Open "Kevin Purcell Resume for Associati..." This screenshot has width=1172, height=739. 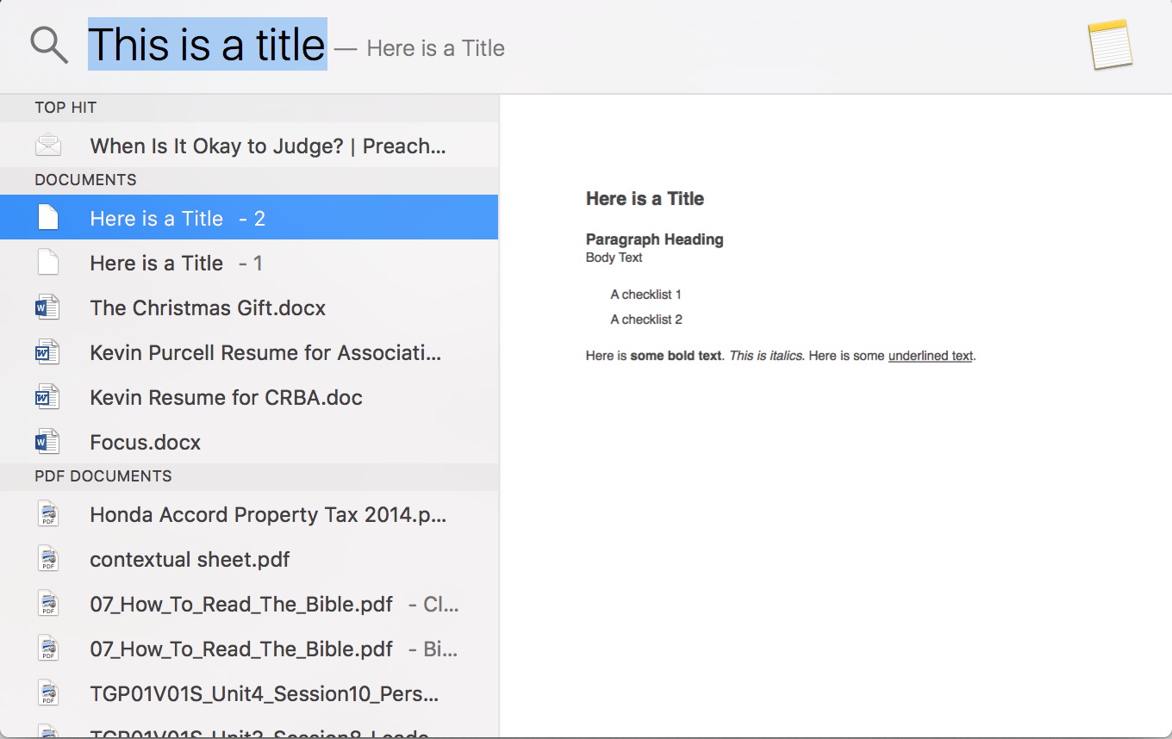265,352
